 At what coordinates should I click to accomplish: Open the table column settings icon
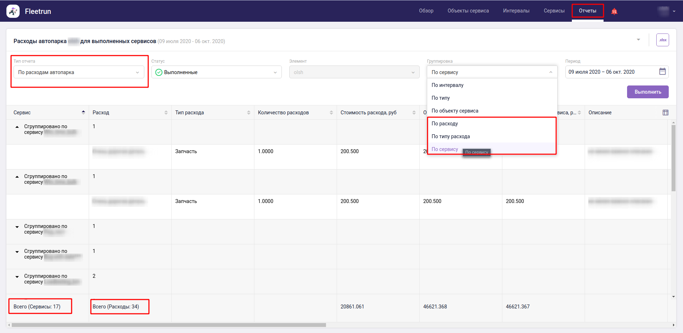pos(665,113)
